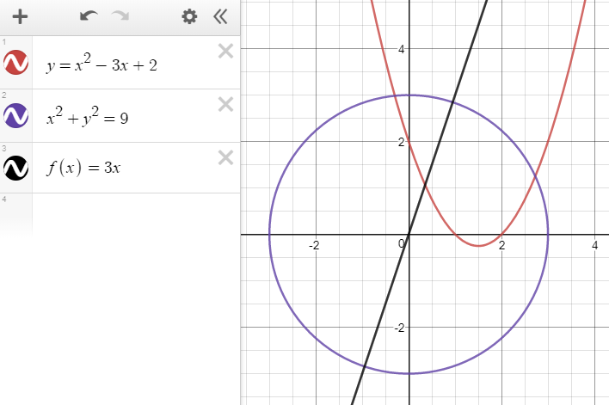Delete the f(x) = 3x expression

coord(225,157)
